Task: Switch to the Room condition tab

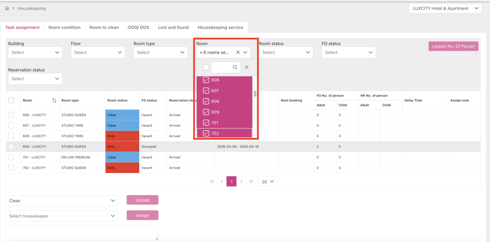Action: pos(65,28)
